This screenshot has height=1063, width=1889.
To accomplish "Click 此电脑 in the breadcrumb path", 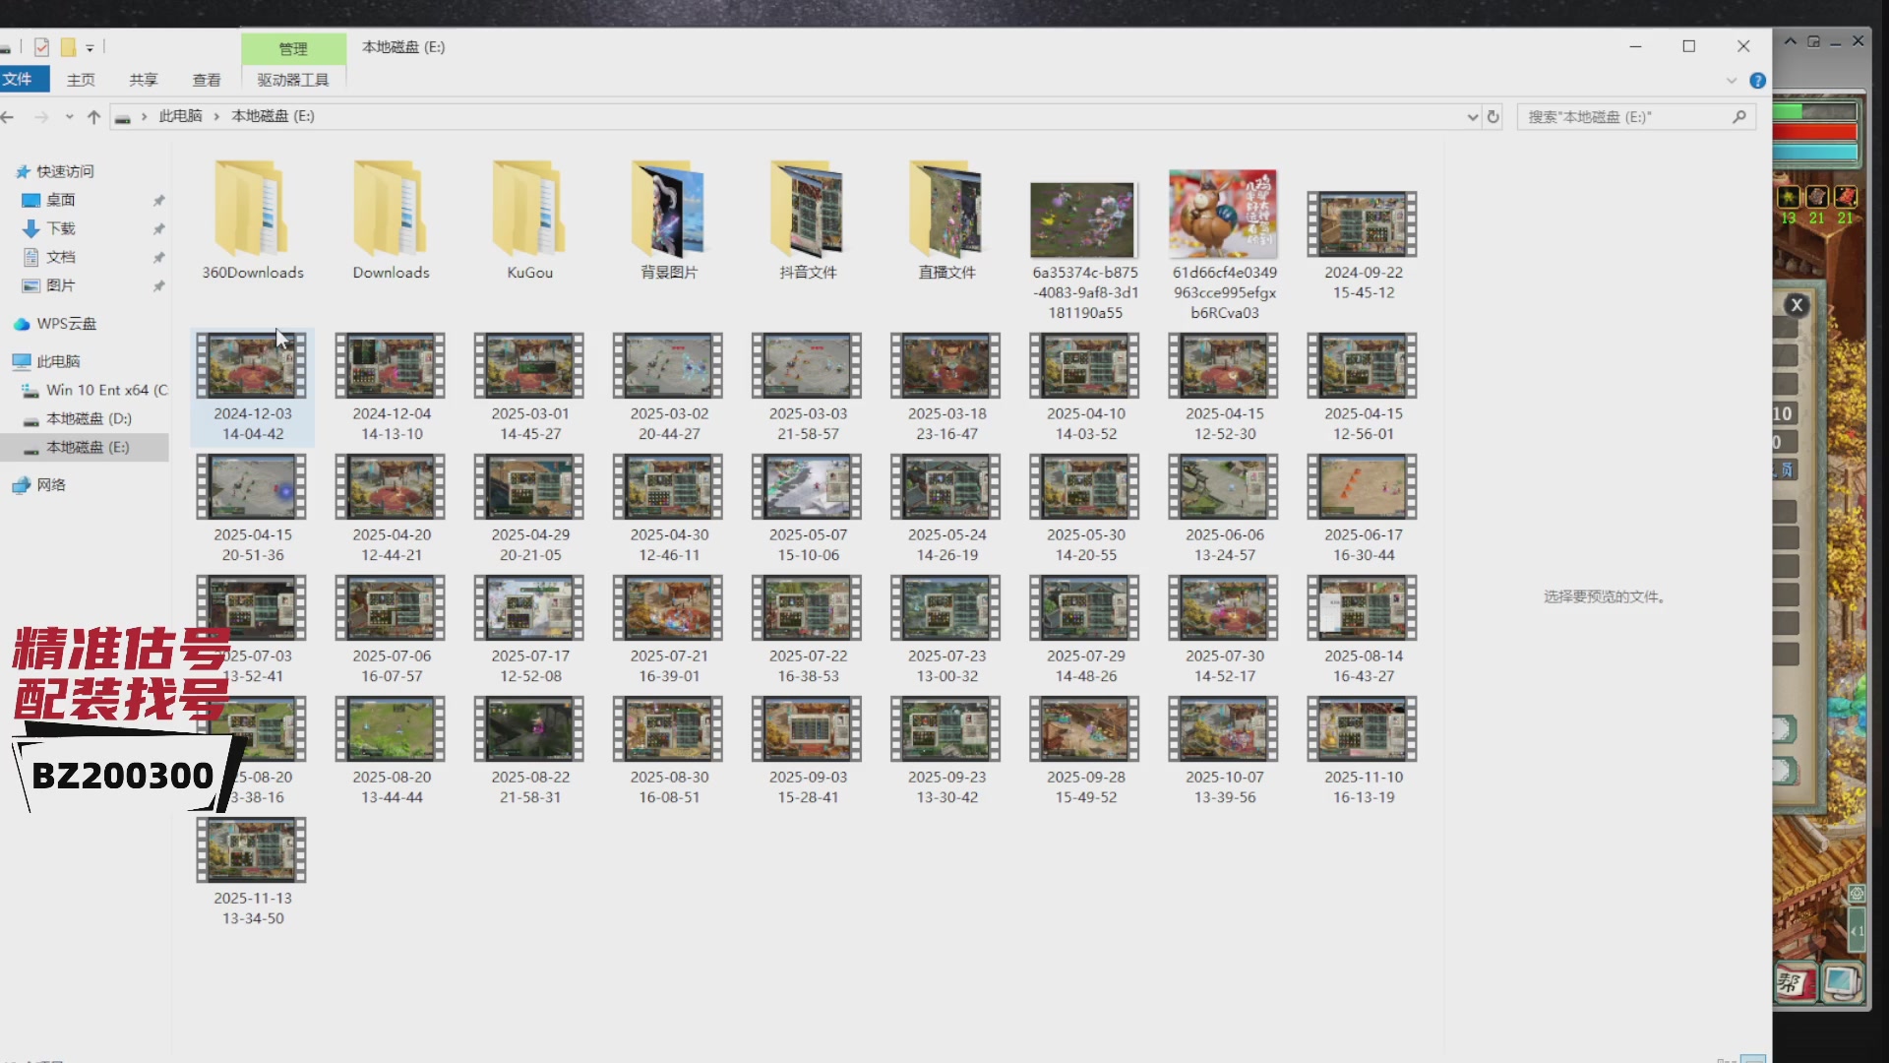I will tap(180, 116).
